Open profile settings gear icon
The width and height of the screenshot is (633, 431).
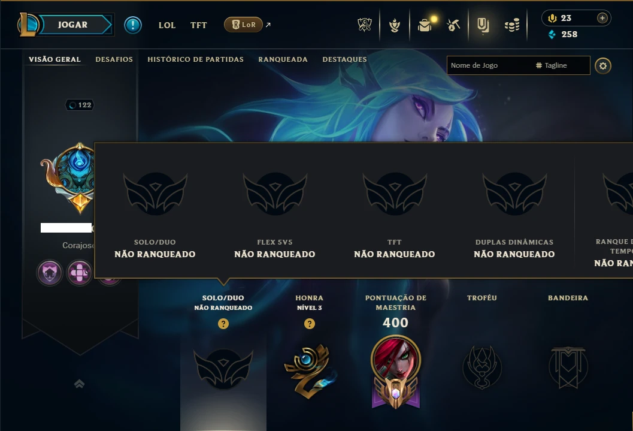(602, 66)
